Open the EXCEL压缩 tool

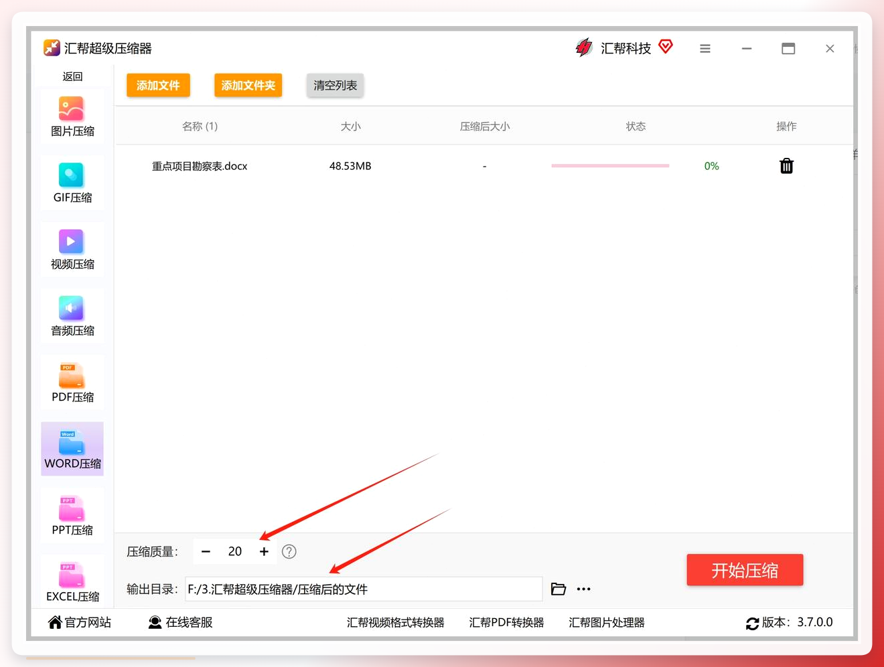72,581
